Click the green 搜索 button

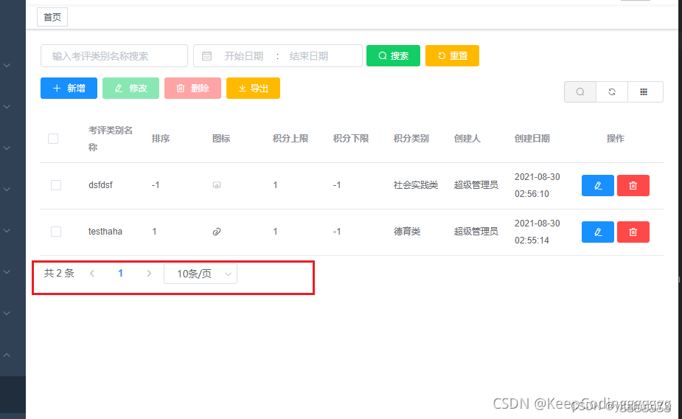coord(393,55)
